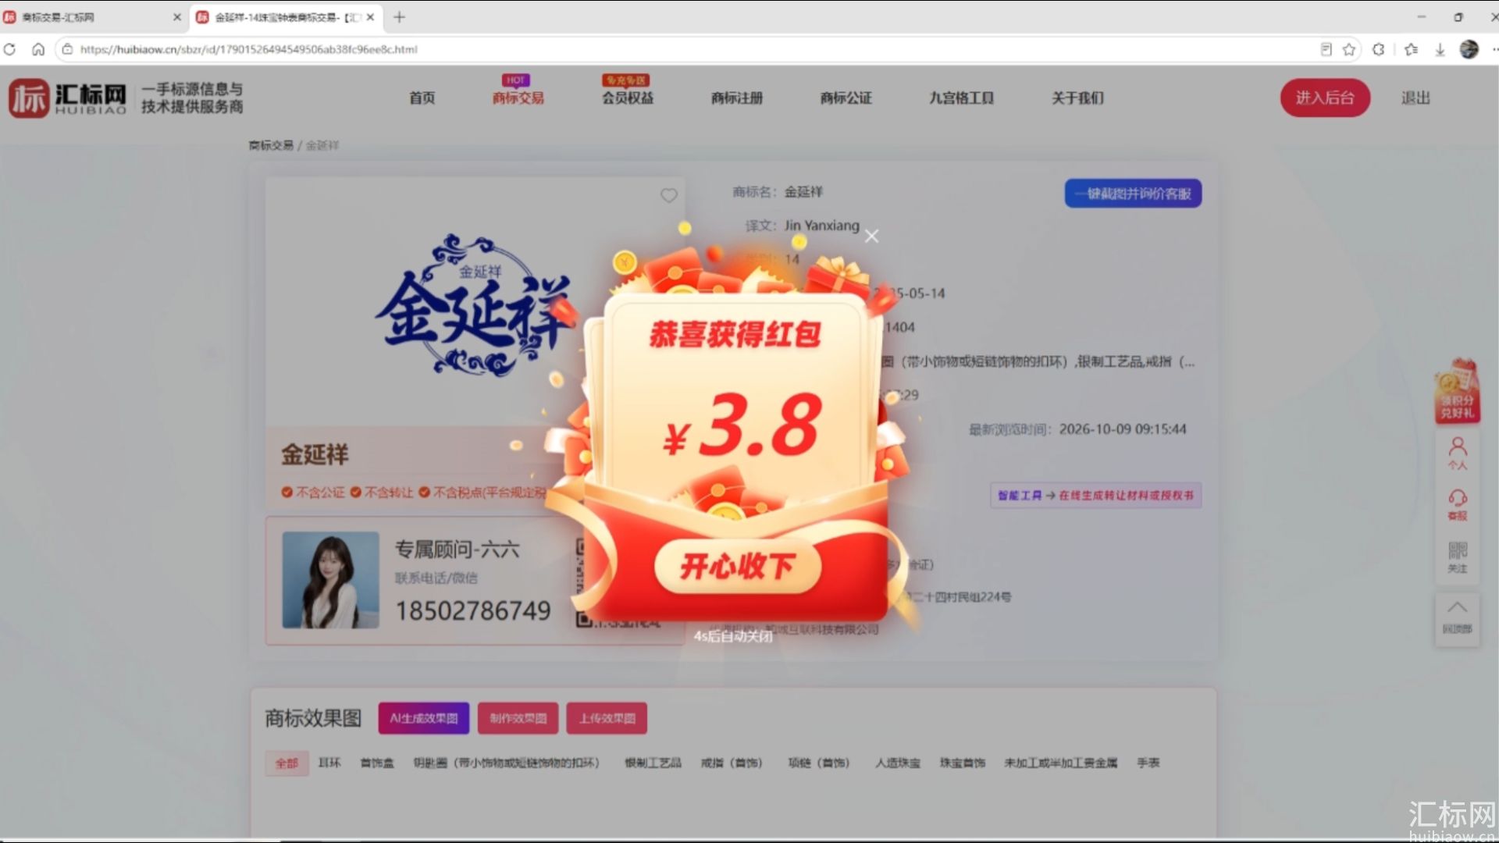The width and height of the screenshot is (1499, 843).
Task: Refresh the page using the browser reload icon
Action: 9,49
